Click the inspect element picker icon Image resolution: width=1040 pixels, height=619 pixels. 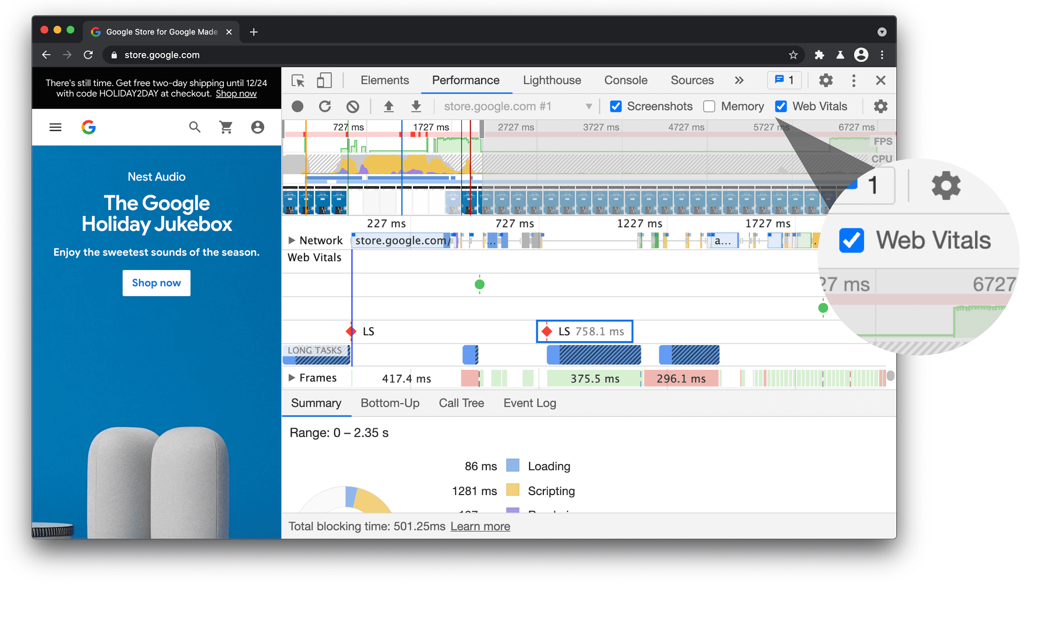(297, 79)
